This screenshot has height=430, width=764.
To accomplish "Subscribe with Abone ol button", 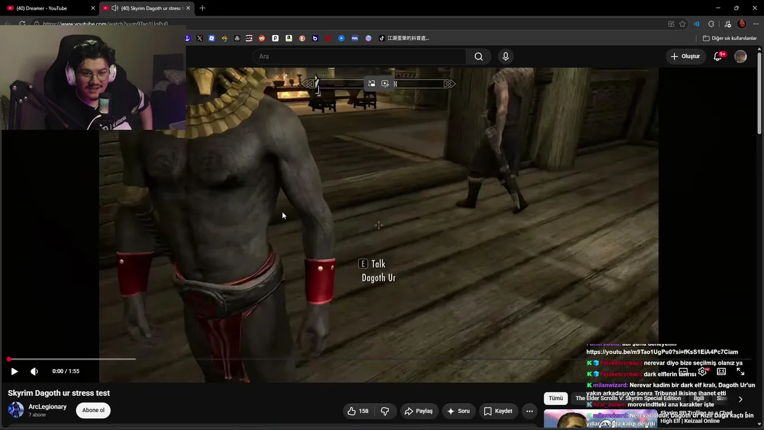I will (x=93, y=410).
